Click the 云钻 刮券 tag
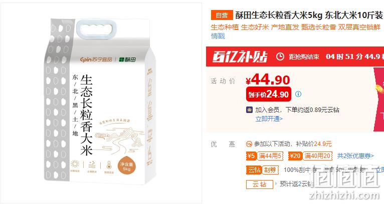Screen dimensions: 384x204 tap(262, 170)
